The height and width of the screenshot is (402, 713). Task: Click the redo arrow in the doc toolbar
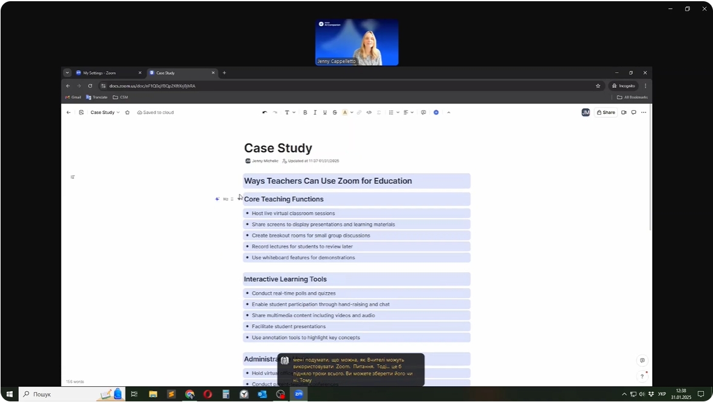pos(275,113)
